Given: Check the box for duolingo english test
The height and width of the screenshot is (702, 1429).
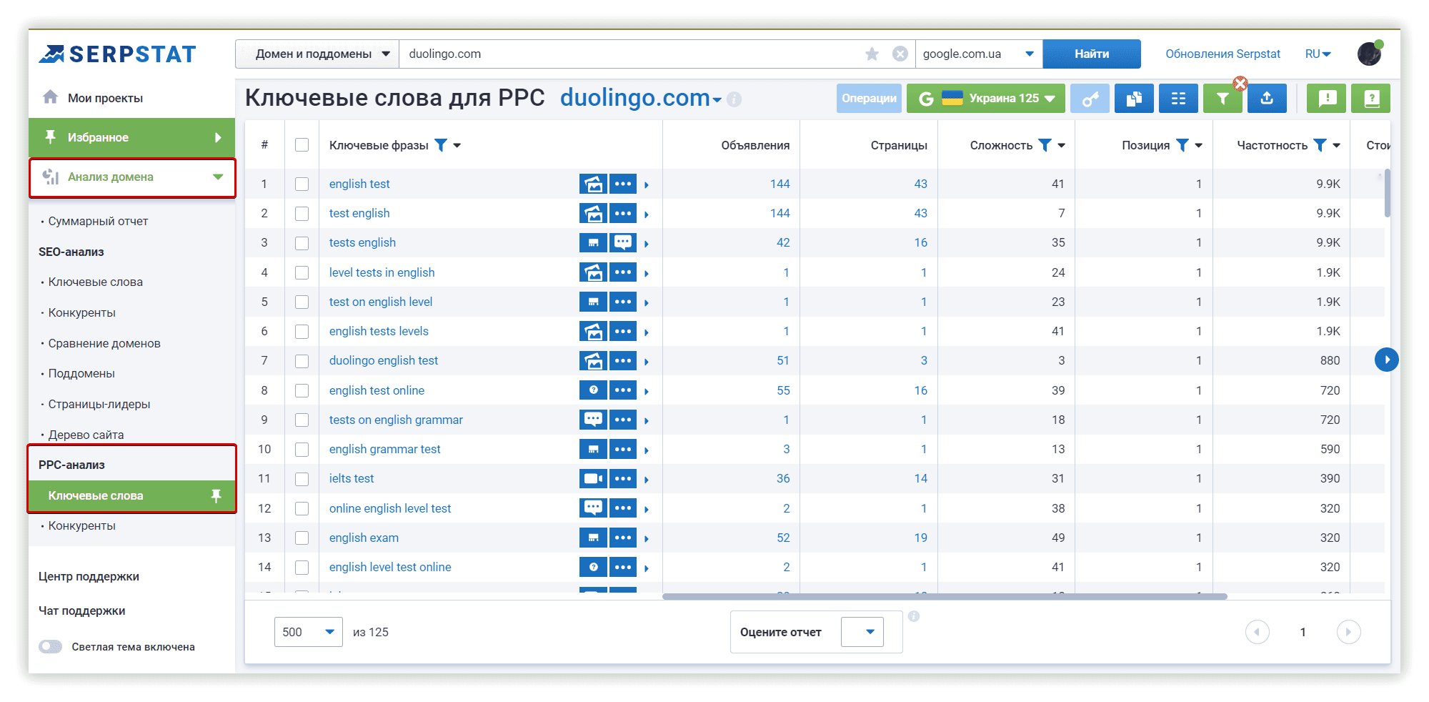Looking at the screenshot, I should coord(302,361).
